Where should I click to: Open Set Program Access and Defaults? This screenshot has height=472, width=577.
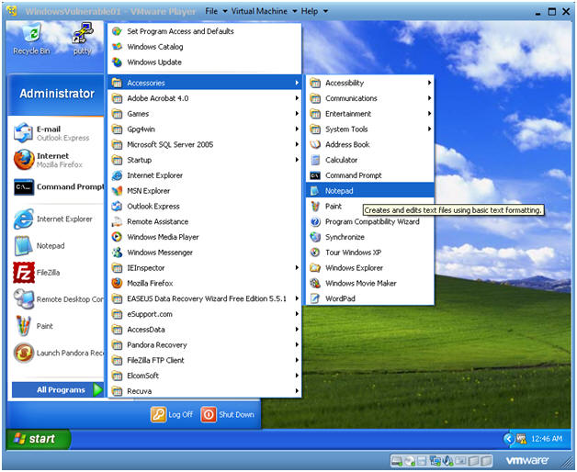coord(205,31)
